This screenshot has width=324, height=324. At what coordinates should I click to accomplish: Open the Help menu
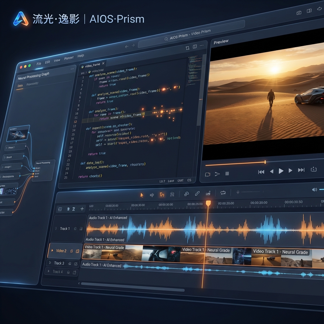pyautogui.click(x=81, y=56)
